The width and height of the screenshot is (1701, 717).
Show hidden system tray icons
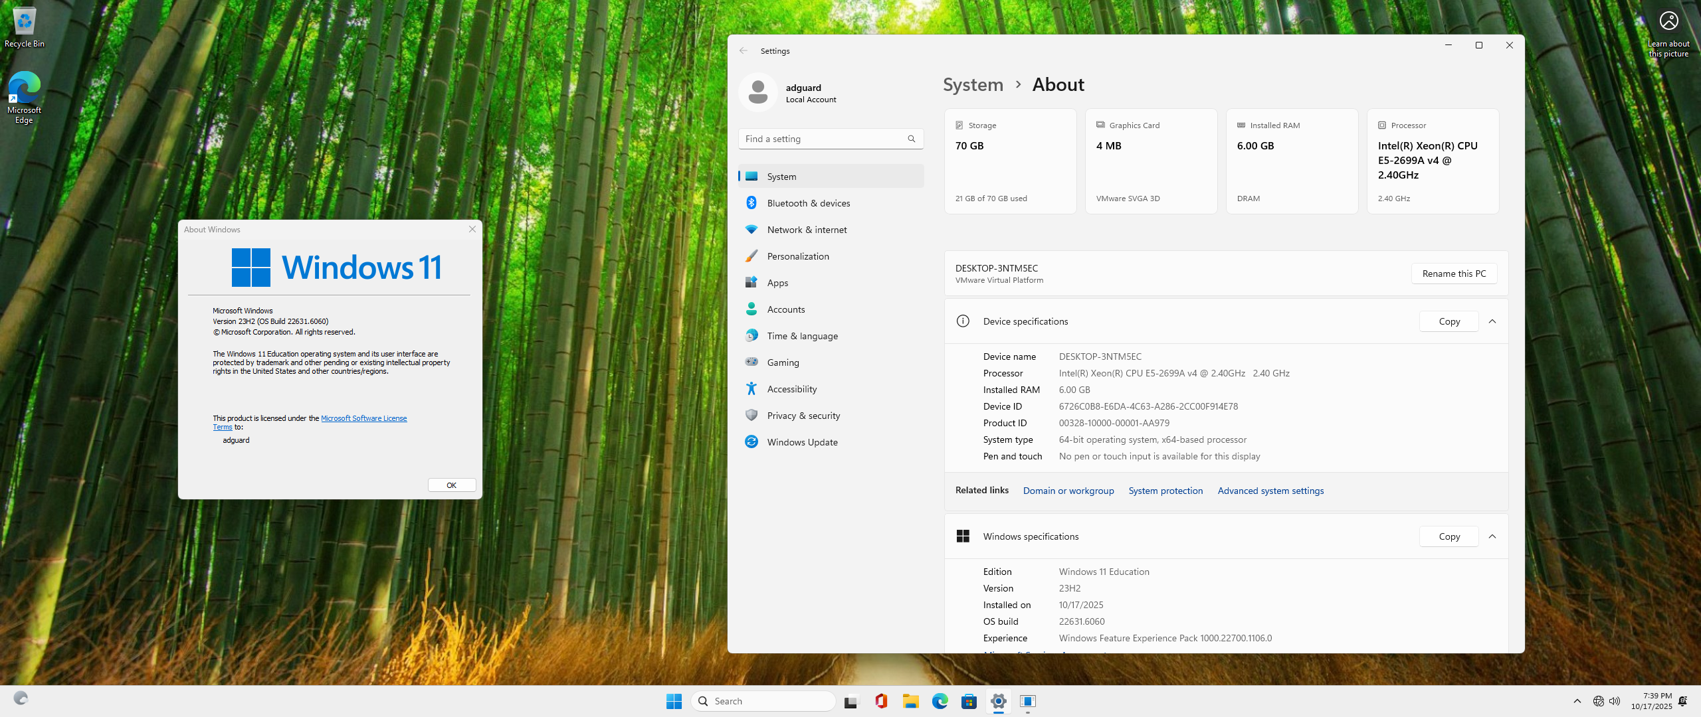1577,701
